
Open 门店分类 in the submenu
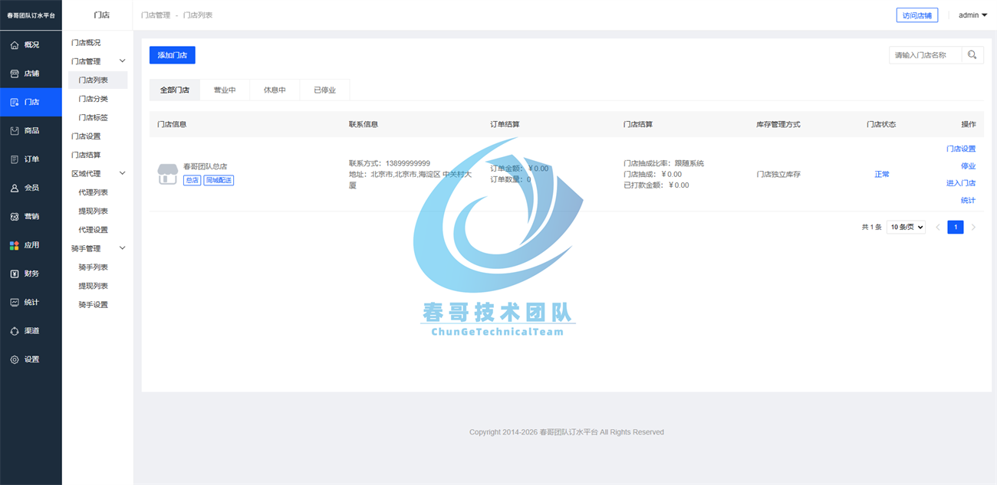tap(94, 99)
